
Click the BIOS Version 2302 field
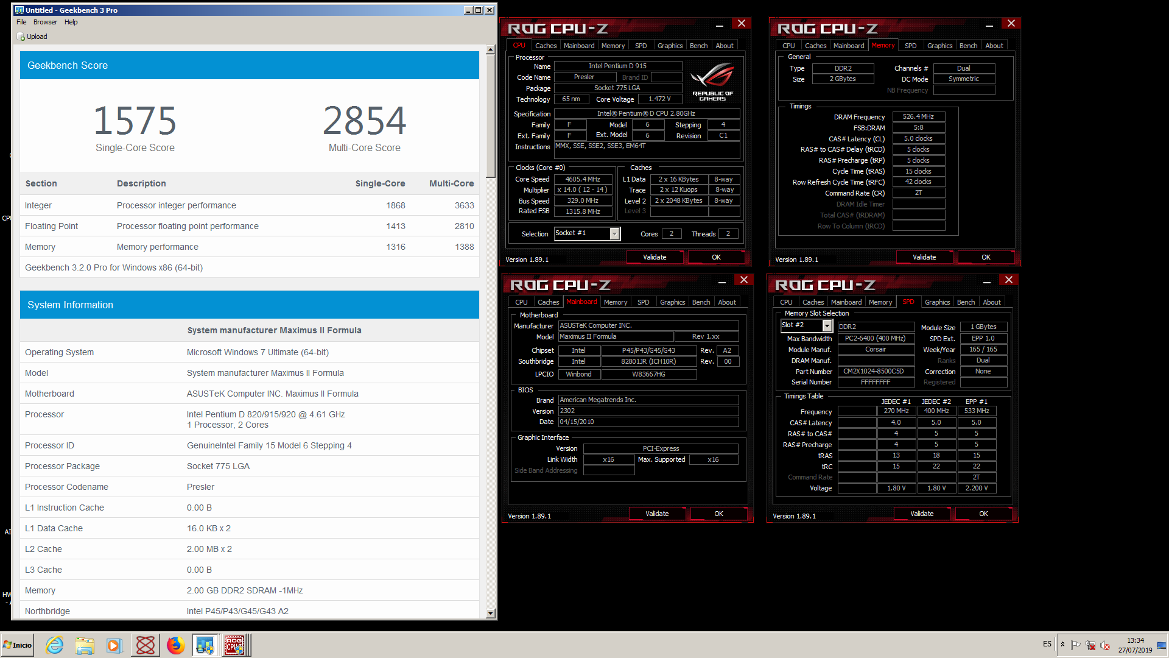pyautogui.click(x=648, y=411)
